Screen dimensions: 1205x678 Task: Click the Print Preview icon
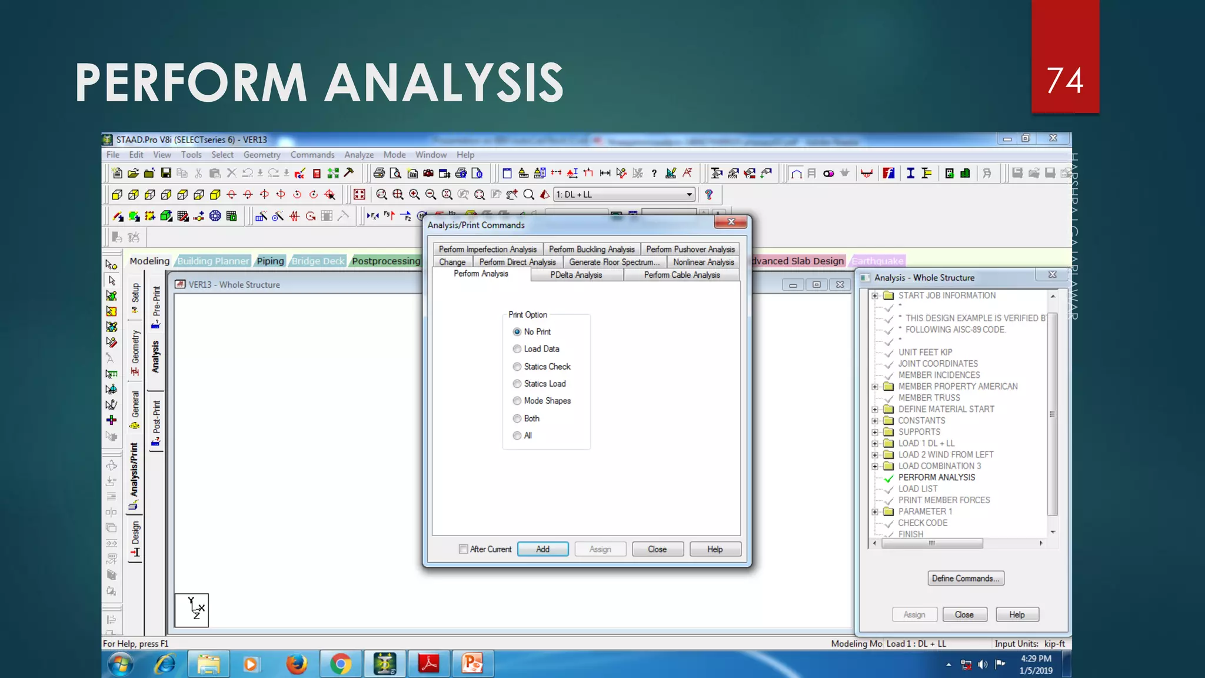395,173
